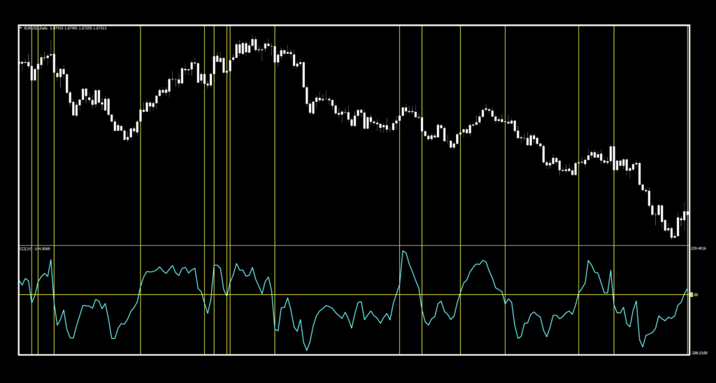Click the right end of the cyan CCI line
This screenshot has height=383, width=716.
pos(687,289)
